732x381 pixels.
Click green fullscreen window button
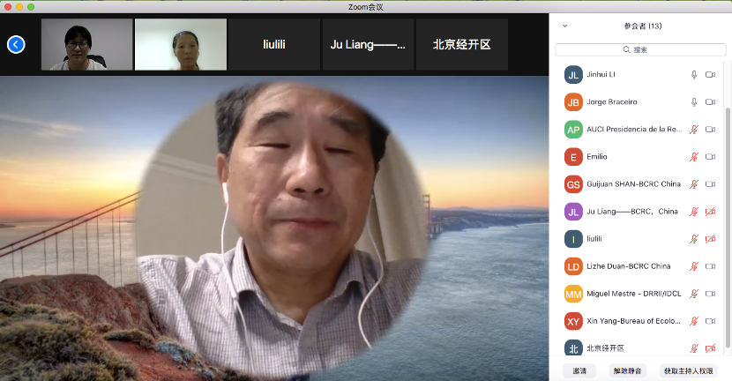point(31,6)
